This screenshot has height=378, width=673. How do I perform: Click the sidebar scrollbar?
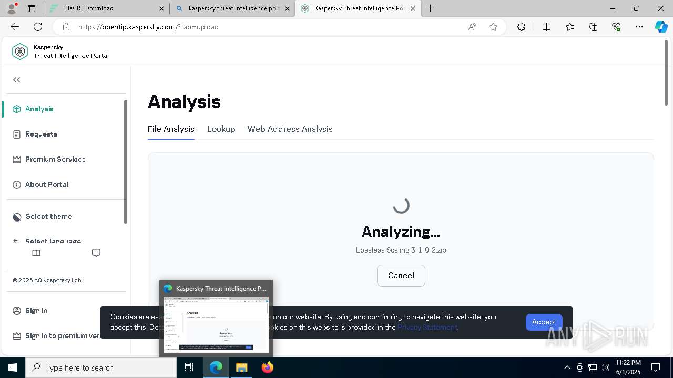pos(125,162)
